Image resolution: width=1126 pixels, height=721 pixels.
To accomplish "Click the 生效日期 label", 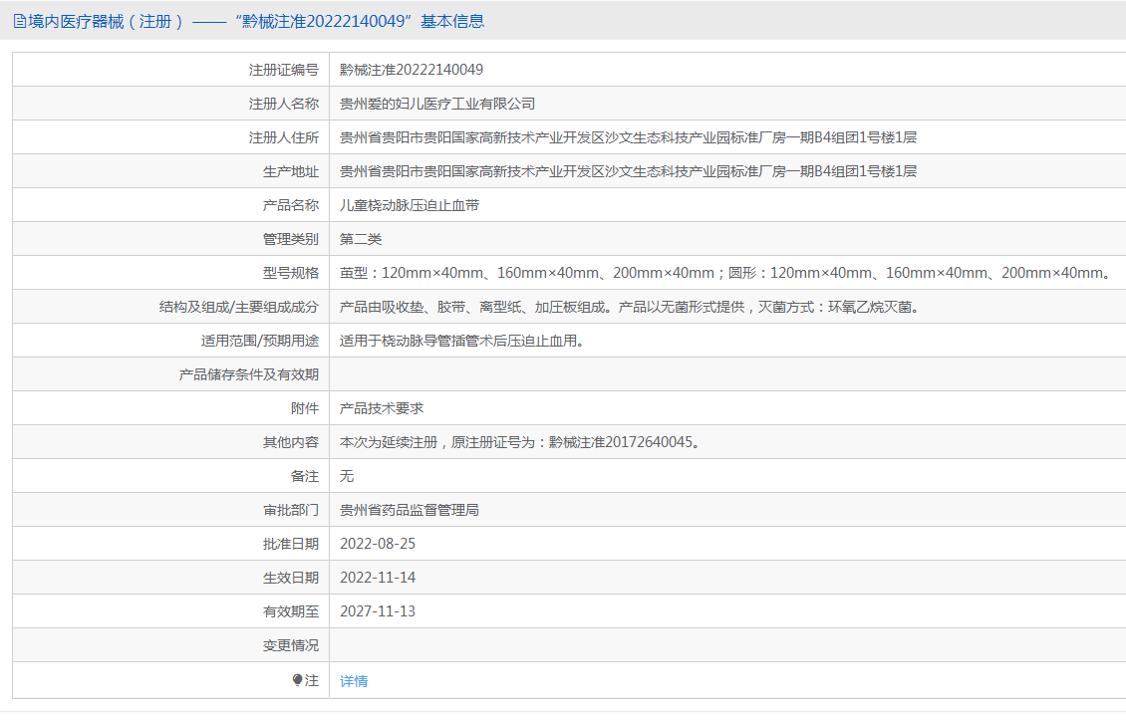I will [x=291, y=578].
